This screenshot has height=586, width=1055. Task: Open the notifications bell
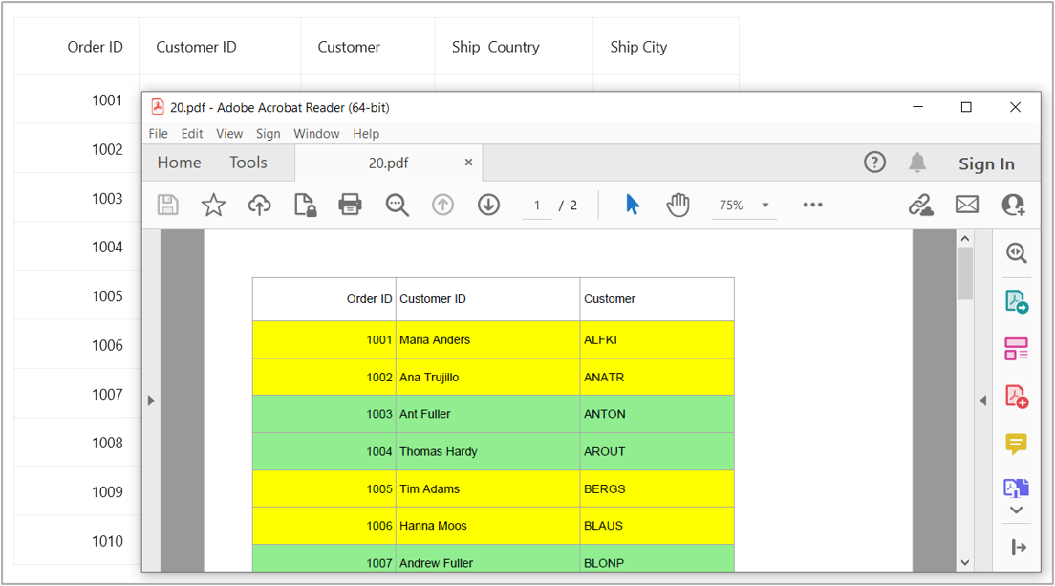tap(917, 163)
